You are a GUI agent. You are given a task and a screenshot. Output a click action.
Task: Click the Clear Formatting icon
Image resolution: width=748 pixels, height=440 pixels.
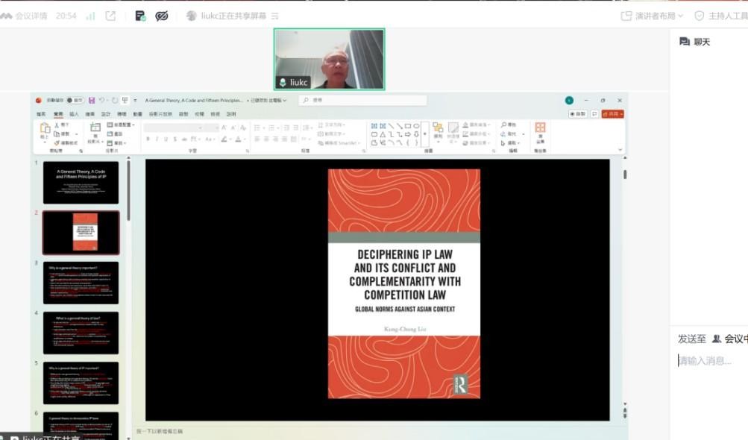[x=243, y=128]
